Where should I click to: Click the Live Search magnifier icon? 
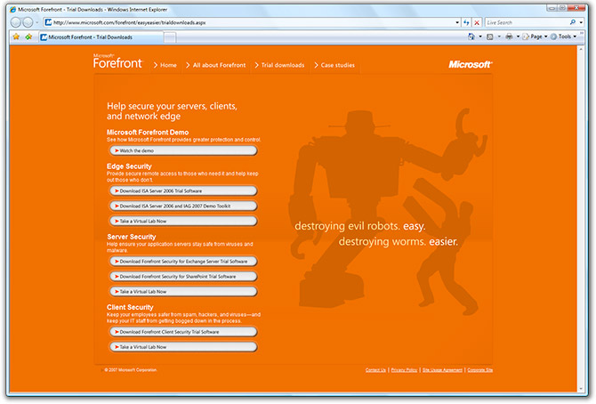click(x=573, y=22)
